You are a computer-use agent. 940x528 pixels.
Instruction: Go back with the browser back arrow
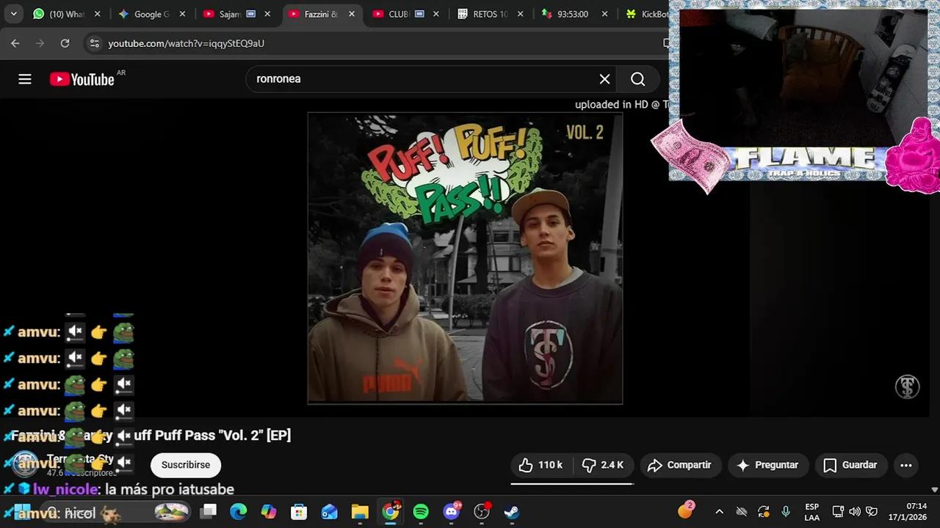coord(15,43)
